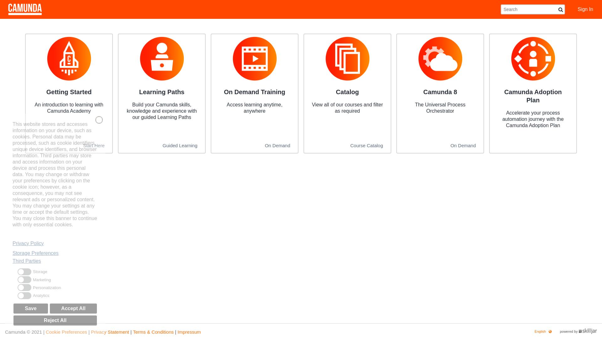Switch on the Analytics cookie toggle

tap(24, 296)
